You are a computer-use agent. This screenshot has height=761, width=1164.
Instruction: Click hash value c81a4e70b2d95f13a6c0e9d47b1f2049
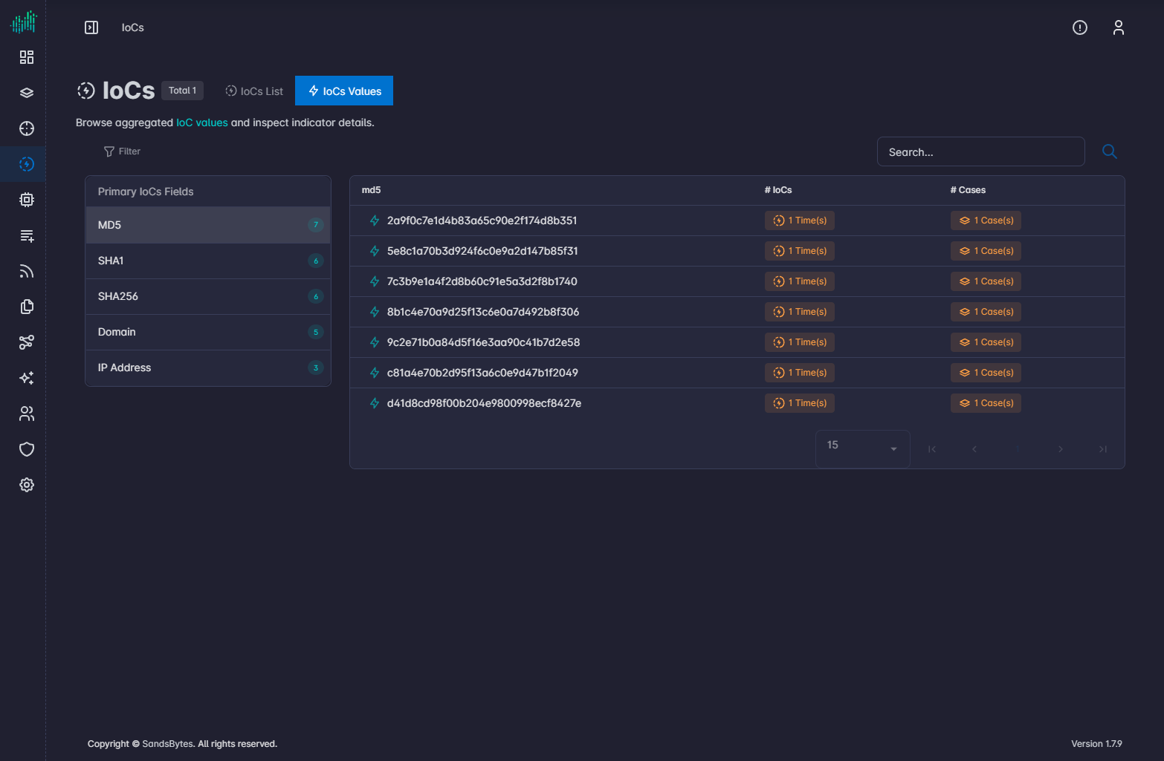pyautogui.click(x=482, y=373)
